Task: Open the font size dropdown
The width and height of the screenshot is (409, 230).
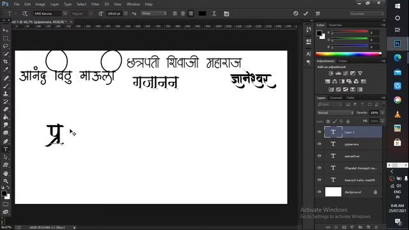Action: [125, 13]
